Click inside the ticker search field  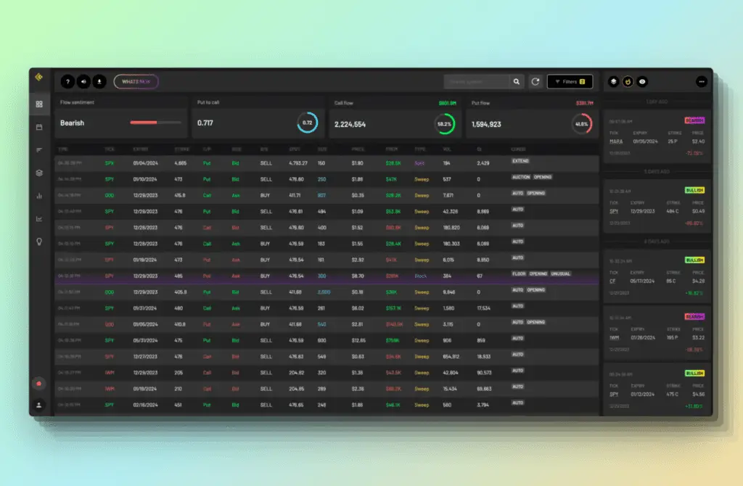tap(477, 82)
